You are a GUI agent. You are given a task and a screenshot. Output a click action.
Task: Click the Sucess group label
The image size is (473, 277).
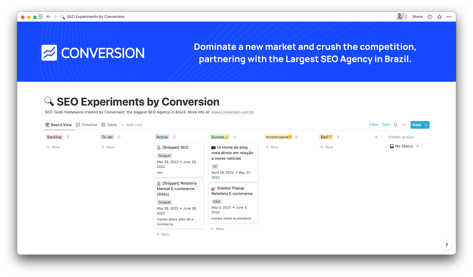[x=220, y=137]
